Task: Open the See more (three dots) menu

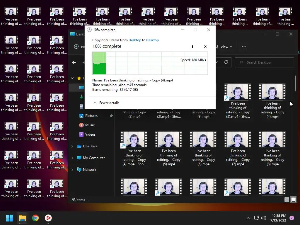Action: click(244, 47)
